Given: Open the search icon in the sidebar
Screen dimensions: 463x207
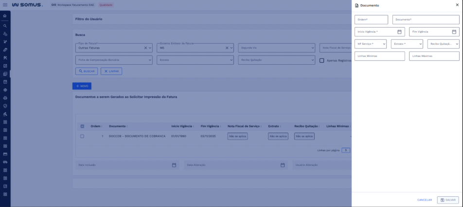Looking at the screenshot, I should 5,25.
